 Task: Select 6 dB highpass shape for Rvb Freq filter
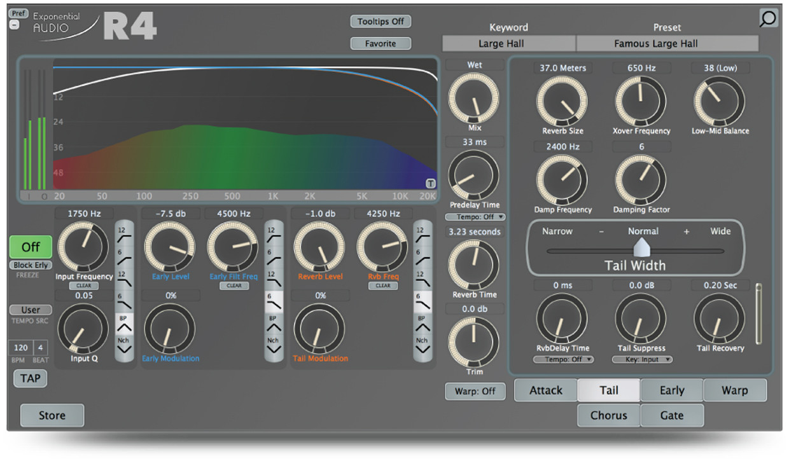click(422, 257)
